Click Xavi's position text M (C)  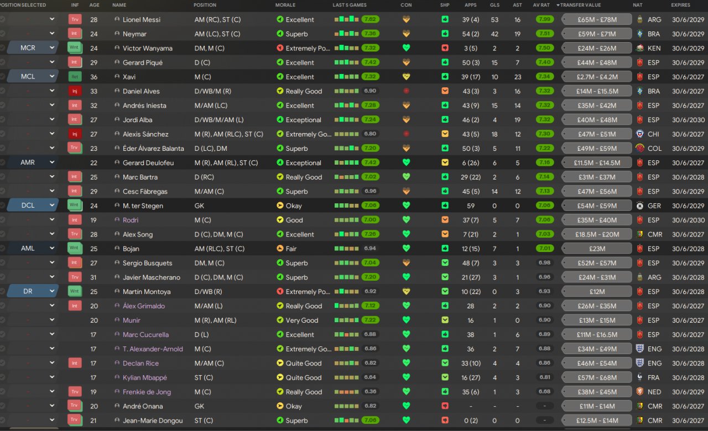click(202, 77)
